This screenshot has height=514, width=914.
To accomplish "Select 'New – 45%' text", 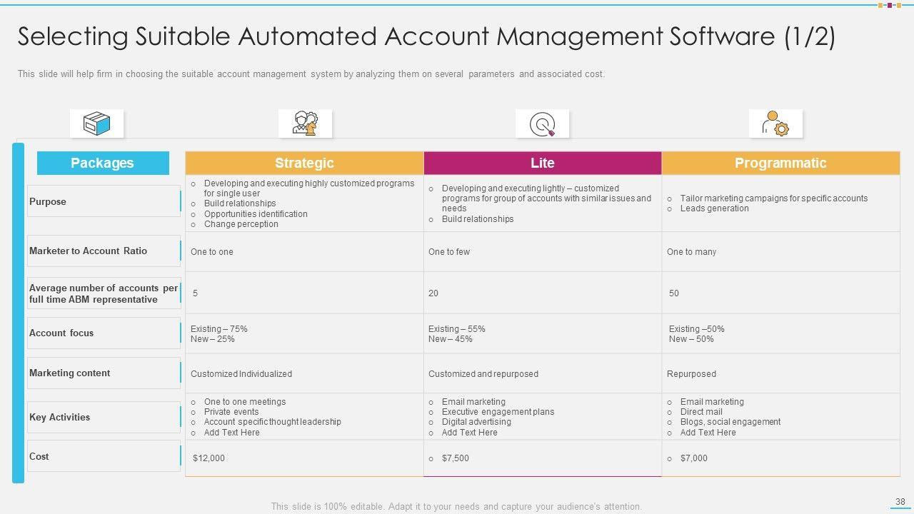I will 451,339.
